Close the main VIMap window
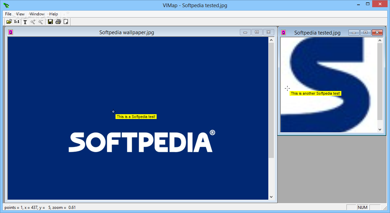Screen dimensions: 390x213 point(380,4)
